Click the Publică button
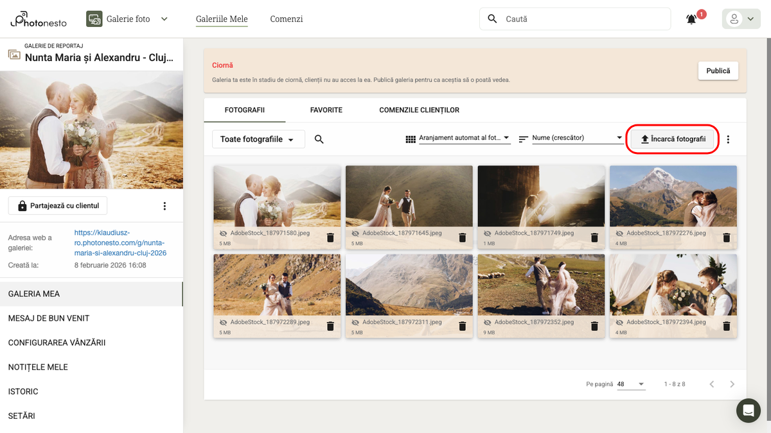Viewport: 771px width, 433px height. click(x=718, y=71)
